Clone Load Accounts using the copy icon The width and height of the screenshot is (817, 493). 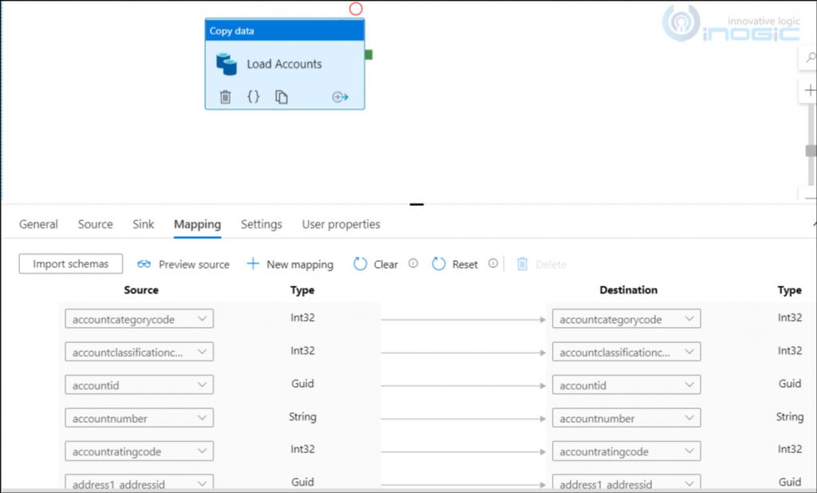point(281,97)
